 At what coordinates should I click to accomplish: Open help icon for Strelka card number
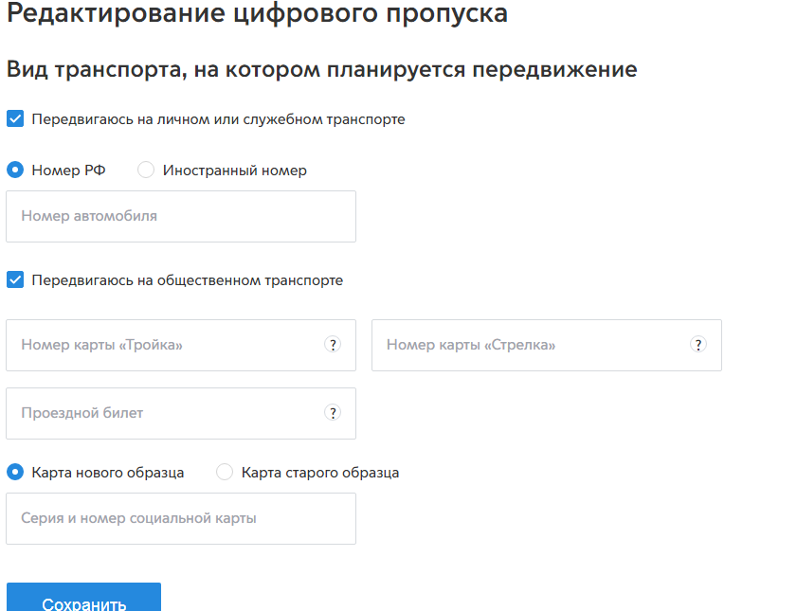697,345
